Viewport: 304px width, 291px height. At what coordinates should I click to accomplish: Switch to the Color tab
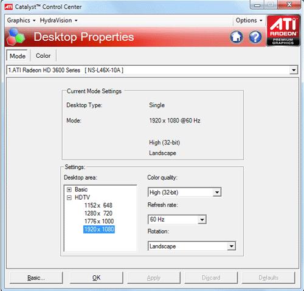(x=43, y=55)
